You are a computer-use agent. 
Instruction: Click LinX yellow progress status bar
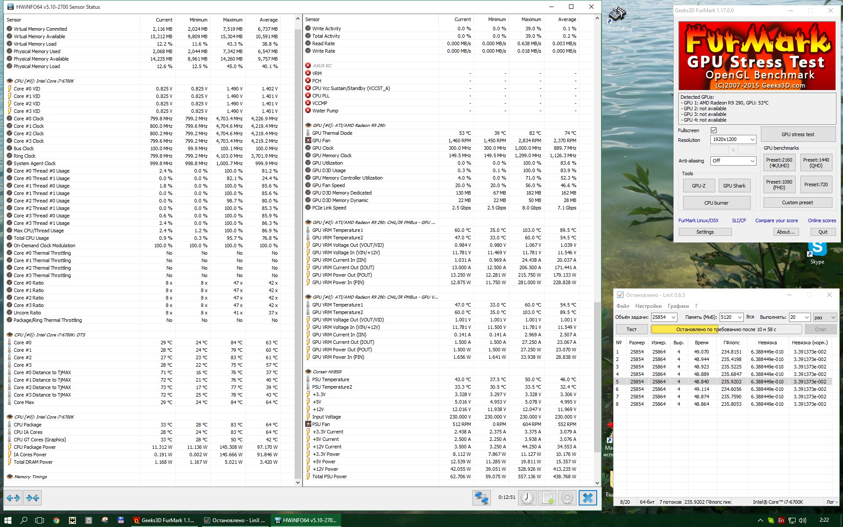click(x=726, y=329)
